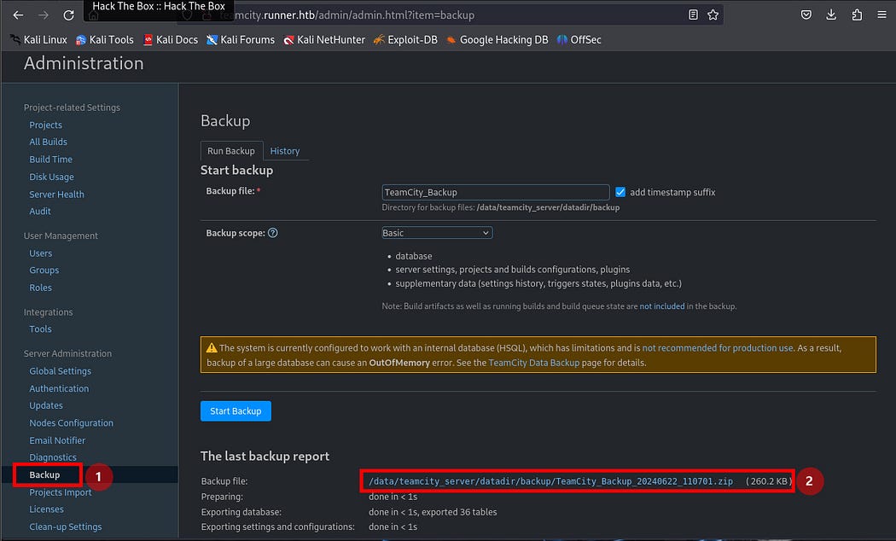Open the Pocket save icon
Screen dimensions: 896x541
(806, 15)
